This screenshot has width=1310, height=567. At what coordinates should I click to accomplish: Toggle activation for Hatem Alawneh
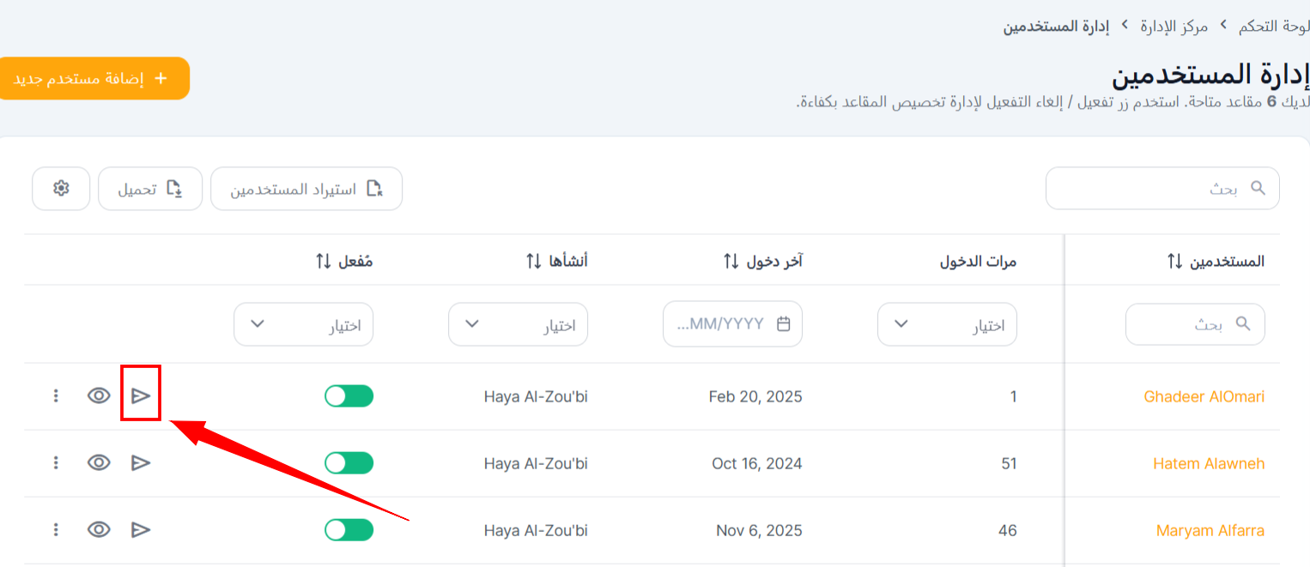pos(349,463)
